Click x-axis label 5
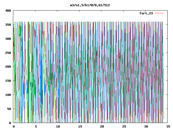 (x=36, y=126)
